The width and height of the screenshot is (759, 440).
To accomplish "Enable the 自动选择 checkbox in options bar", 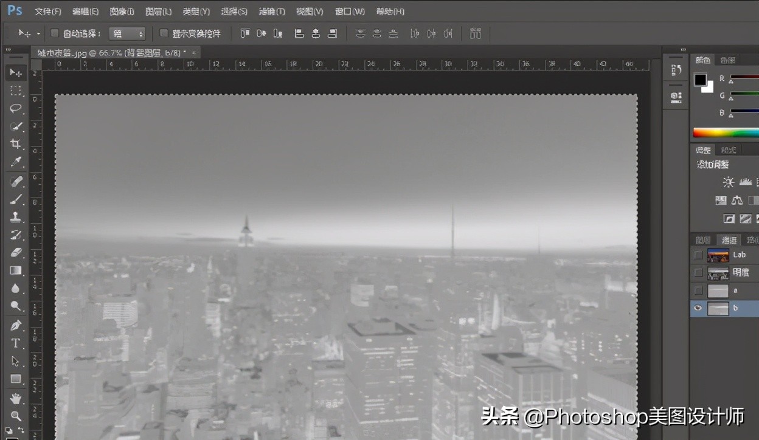I will (x=54, y=33).
